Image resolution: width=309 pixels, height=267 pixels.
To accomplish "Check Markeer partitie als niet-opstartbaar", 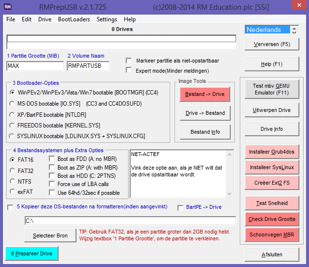I will 129,61.
